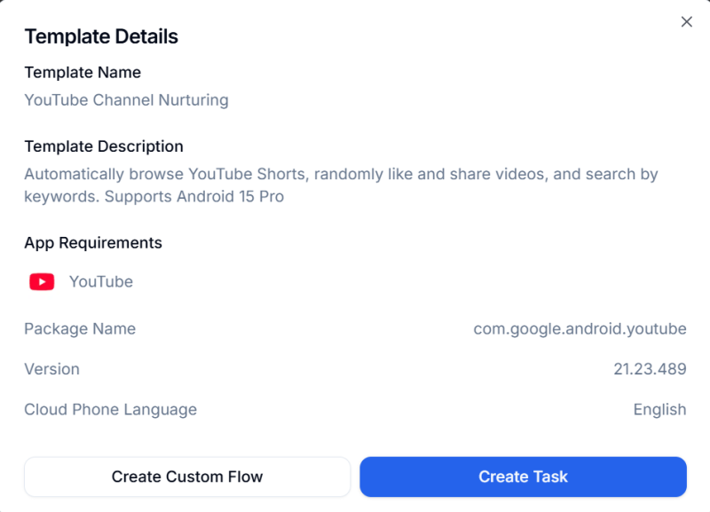
Task: Click the Template Details heading
Action: (x=101, y=36)
